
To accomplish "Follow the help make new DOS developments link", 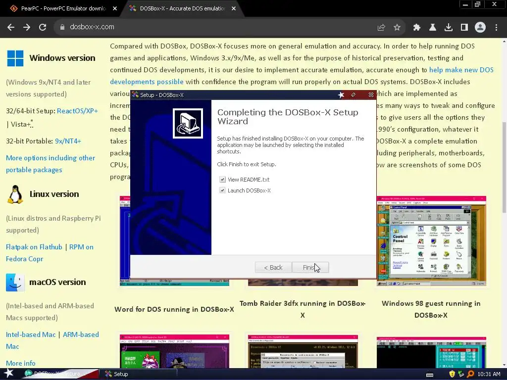I will (x=302, y=76).
